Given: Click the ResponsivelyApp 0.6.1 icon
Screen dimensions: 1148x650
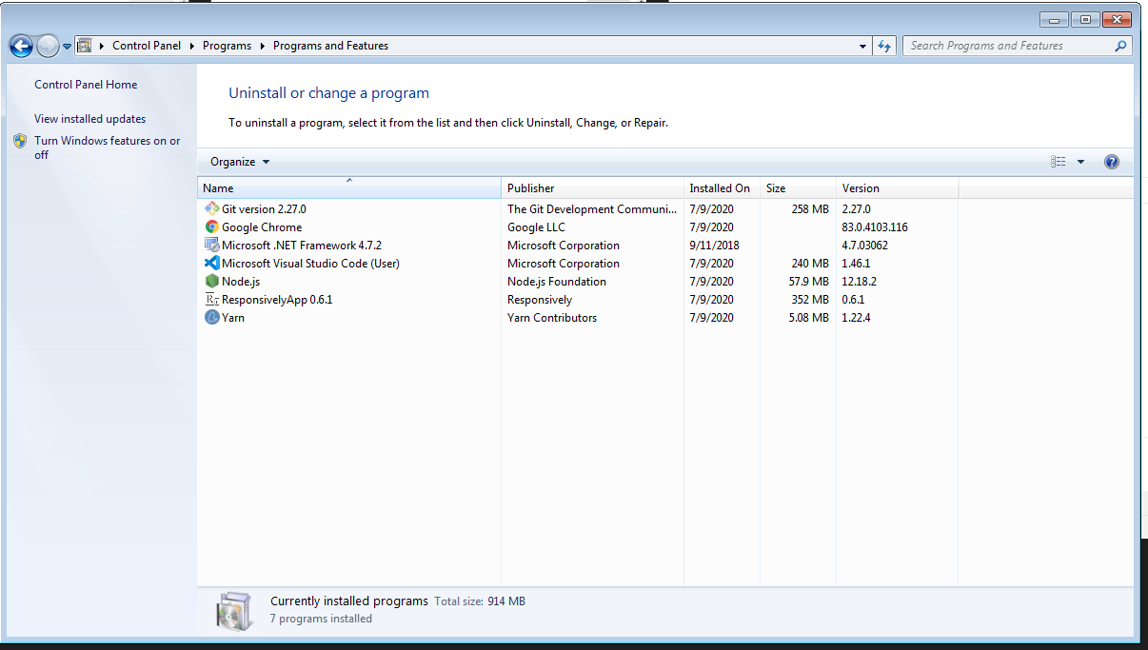Looking at the screenshot, I should (x=211, y=299).
